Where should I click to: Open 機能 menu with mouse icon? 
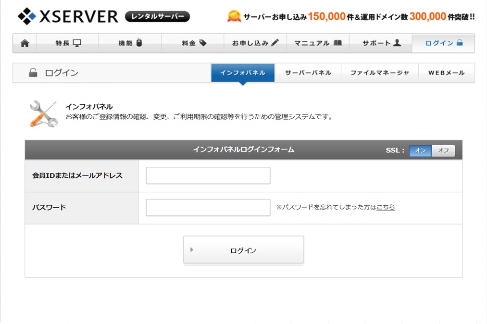point(130,43)
